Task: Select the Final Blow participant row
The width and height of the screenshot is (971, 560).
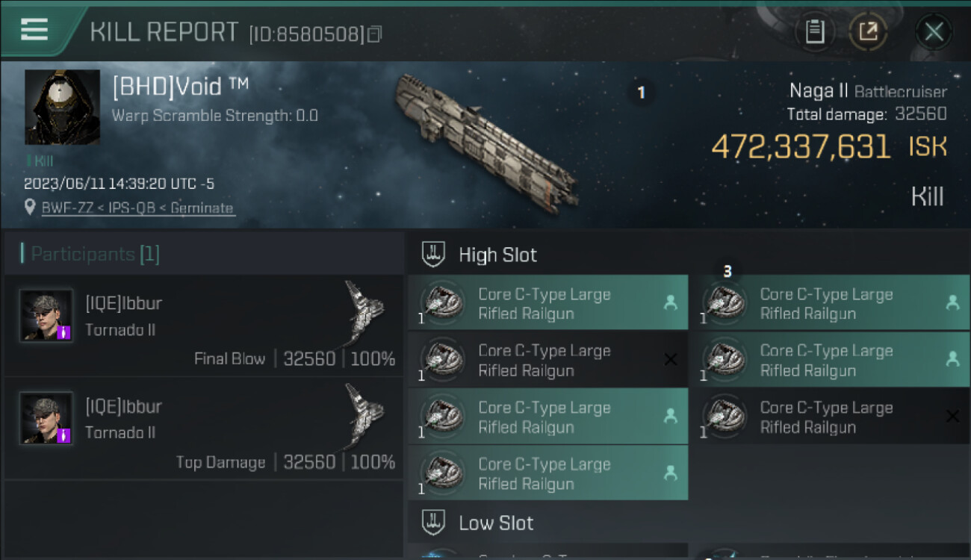Action: (x=203, y=325)
